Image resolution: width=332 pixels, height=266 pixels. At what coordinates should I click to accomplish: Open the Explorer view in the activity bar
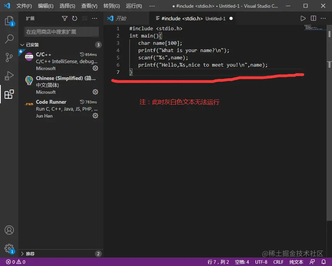click(x=9, y=21)
